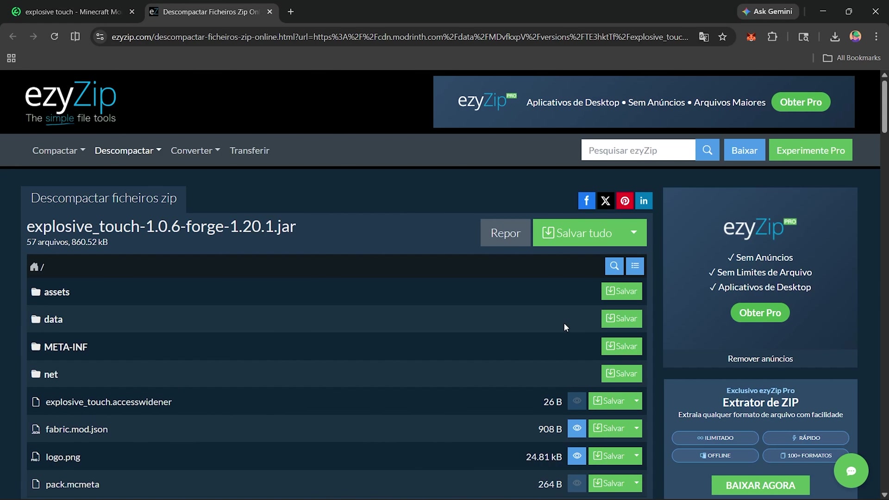Open Descompactar menu dropdown
The image size is (889, 500).
[128, 150]
